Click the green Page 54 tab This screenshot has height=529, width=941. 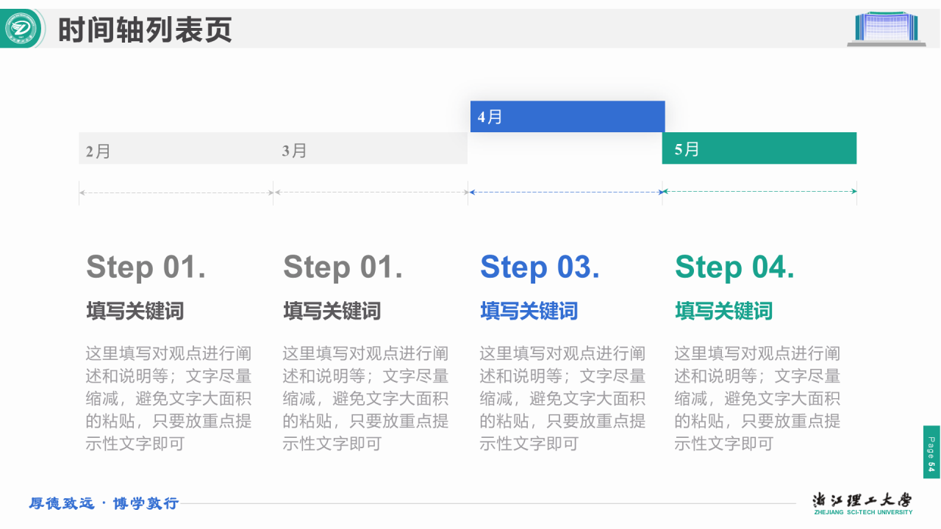click(931, 452)
